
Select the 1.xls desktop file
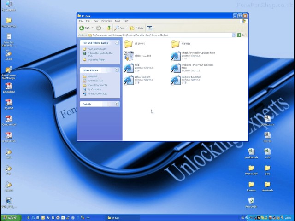267,153
